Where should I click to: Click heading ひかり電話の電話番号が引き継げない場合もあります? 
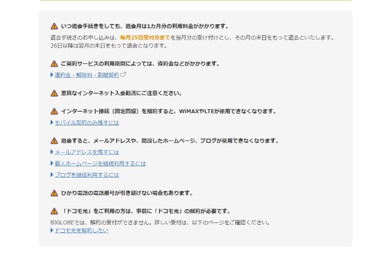[x=127, y=193]
